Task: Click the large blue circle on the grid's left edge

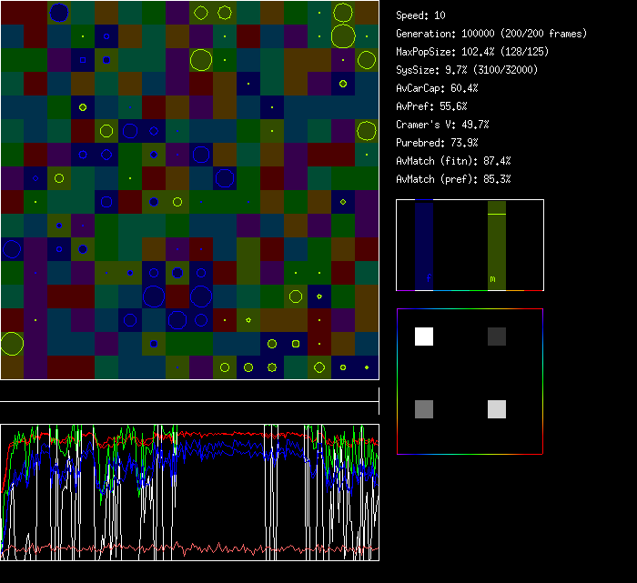Action: [x=12, y=248]
